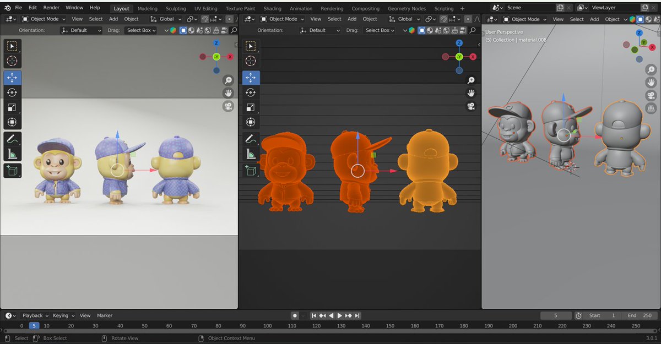This screenshot has height=344, width=661.
Task: Open Global orientation dropdown in left viewport
Action: (x=166, y=19)
